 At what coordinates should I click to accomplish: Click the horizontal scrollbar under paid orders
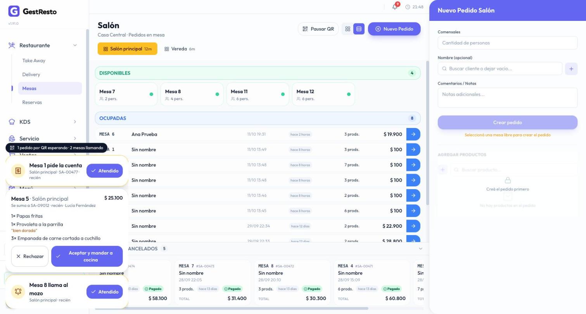coord(231,308)
